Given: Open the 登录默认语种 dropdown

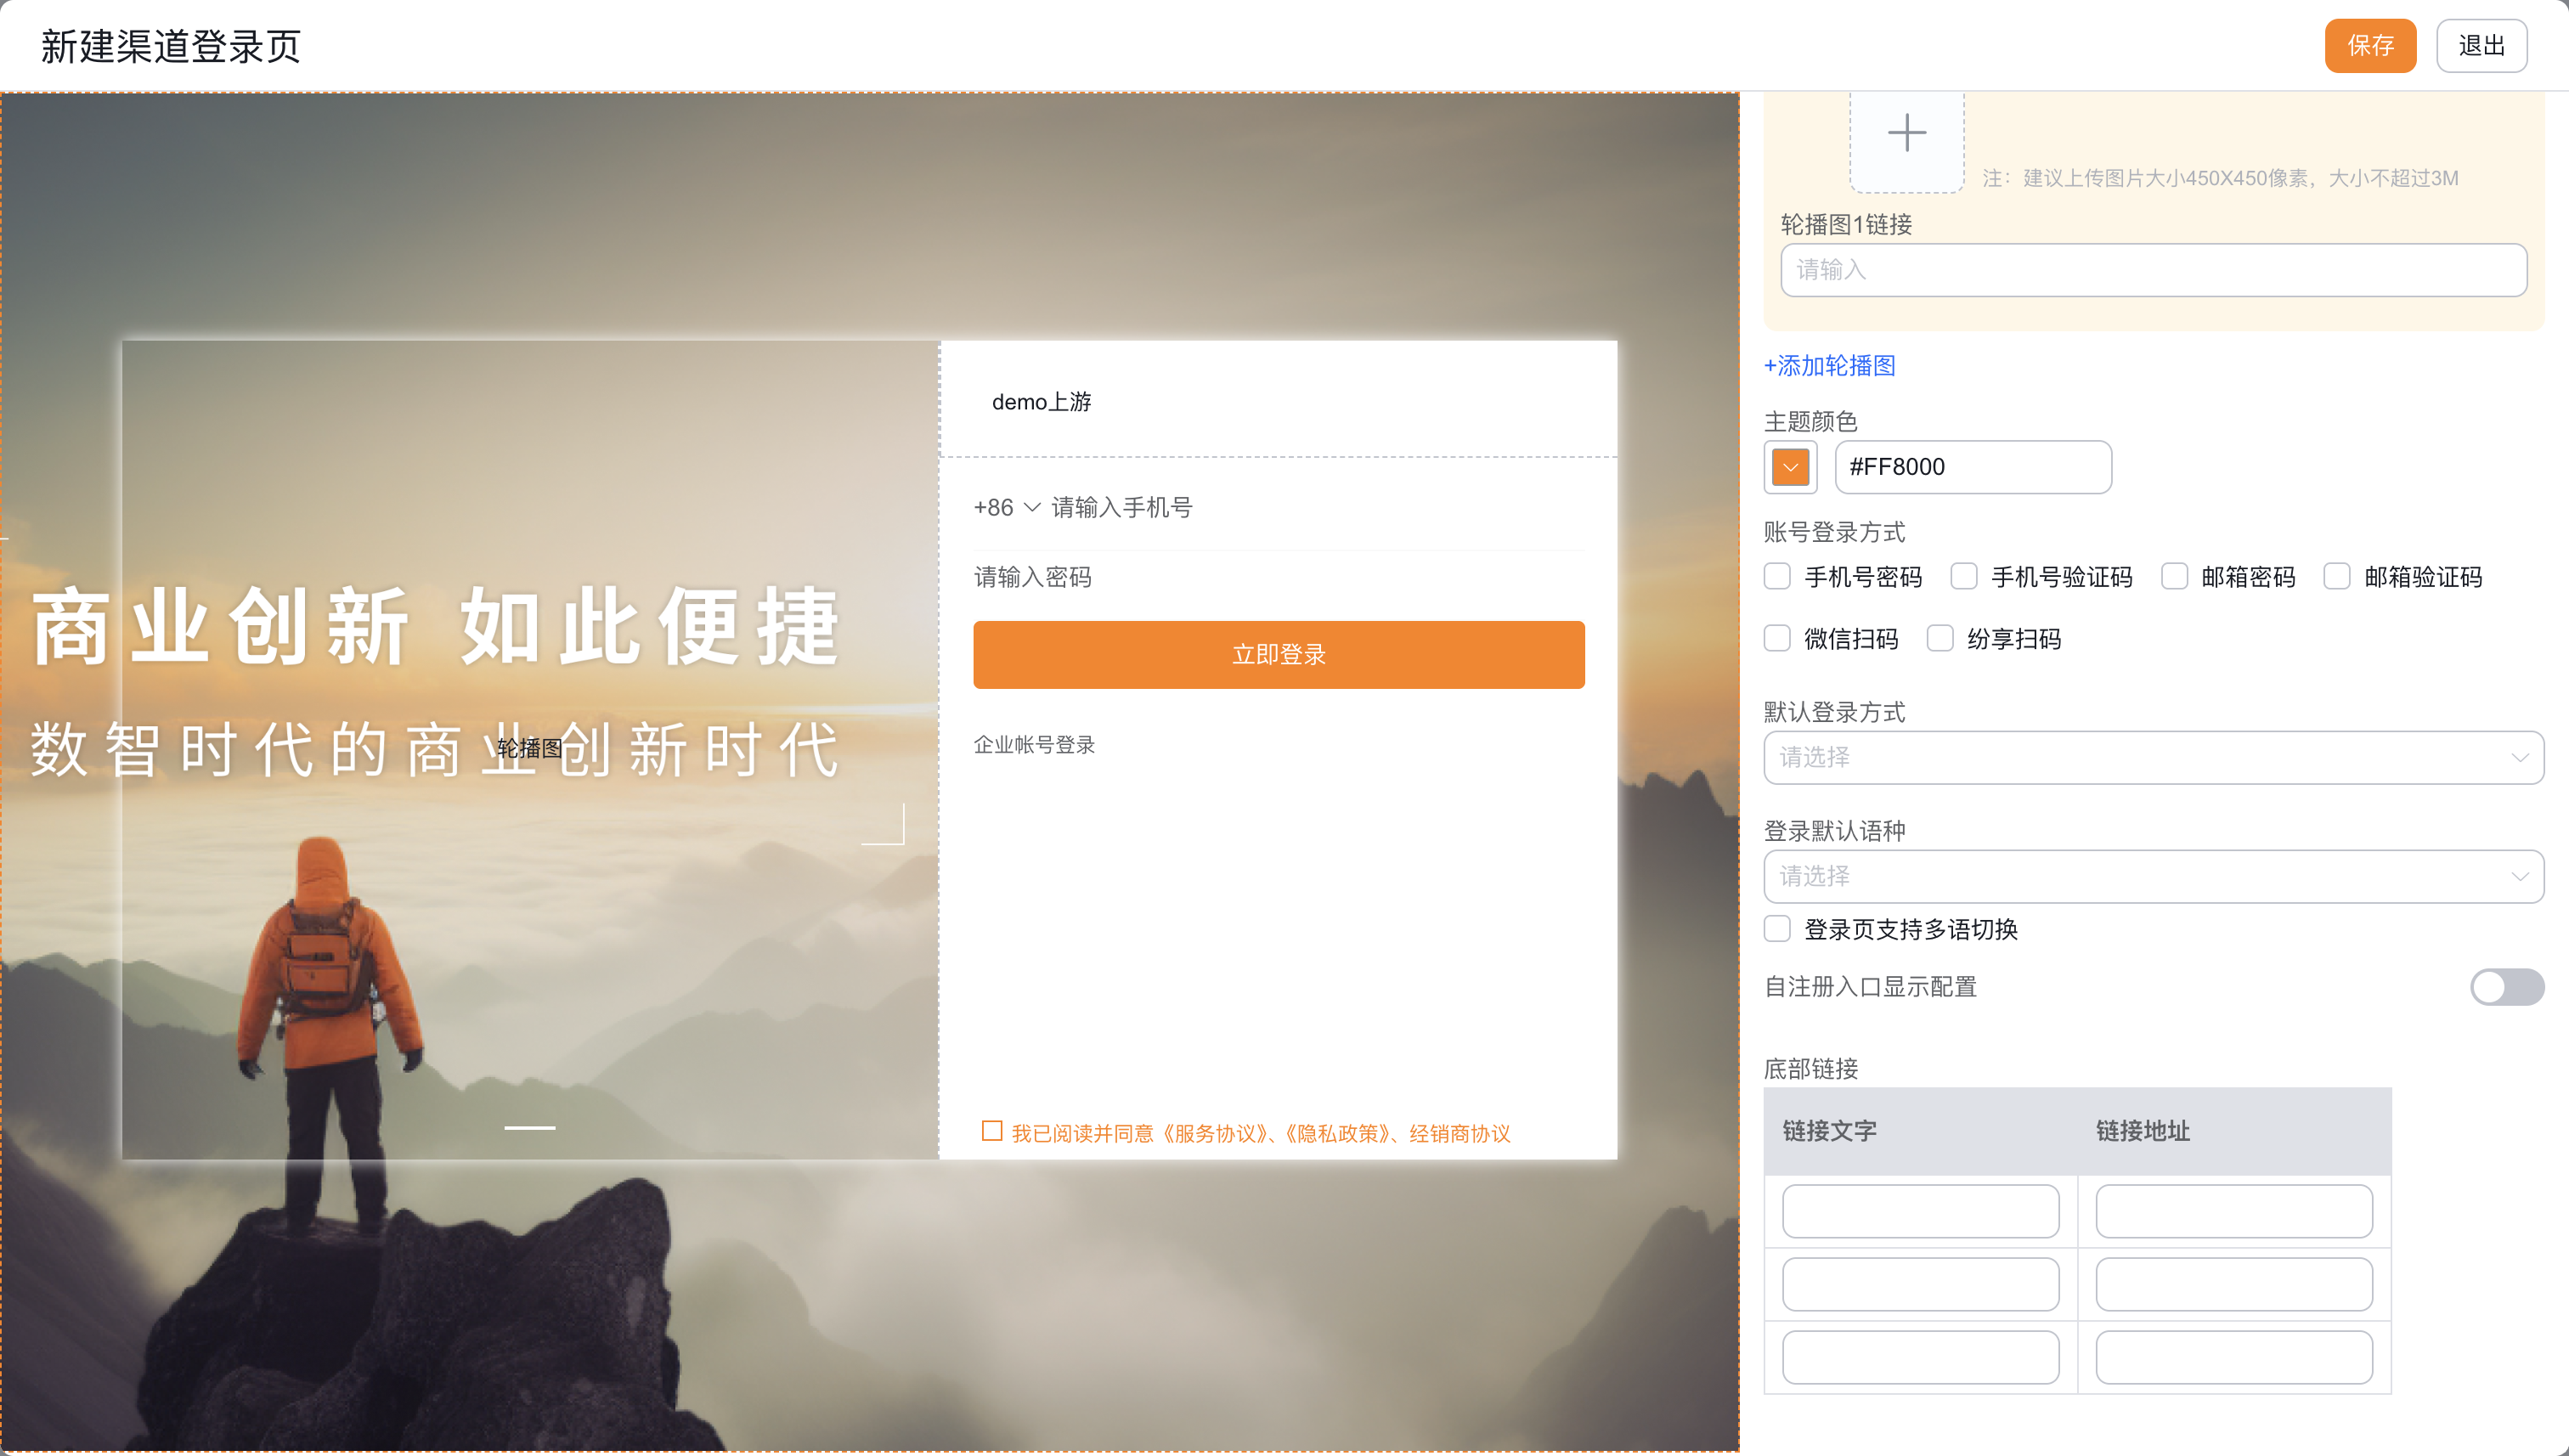Looking at the screenshot, I should 2153,876.
